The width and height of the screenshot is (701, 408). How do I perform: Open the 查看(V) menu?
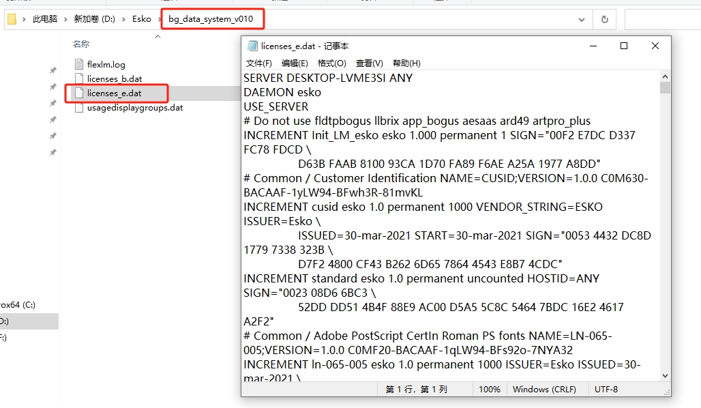(x=370, y=63)
